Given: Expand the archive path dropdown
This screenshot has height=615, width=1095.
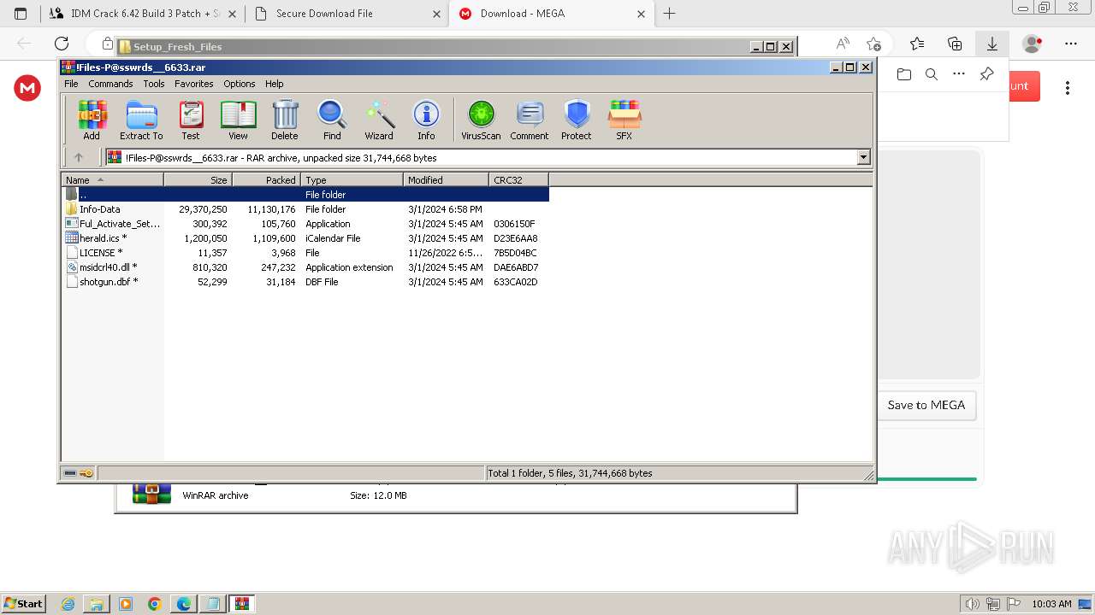Looking at the screenshot, I should pos(863,157).
